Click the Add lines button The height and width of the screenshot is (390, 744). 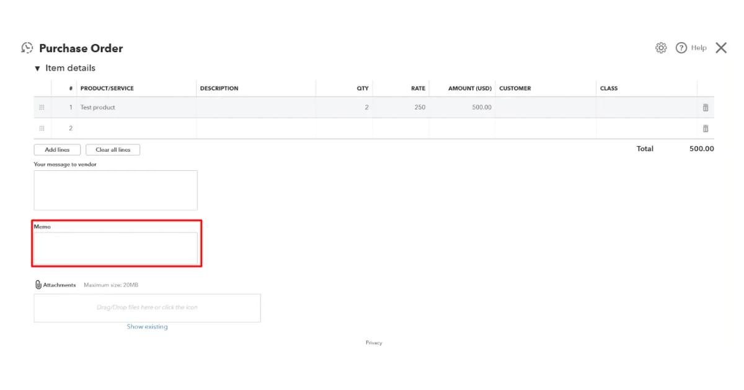coord(57,150)
